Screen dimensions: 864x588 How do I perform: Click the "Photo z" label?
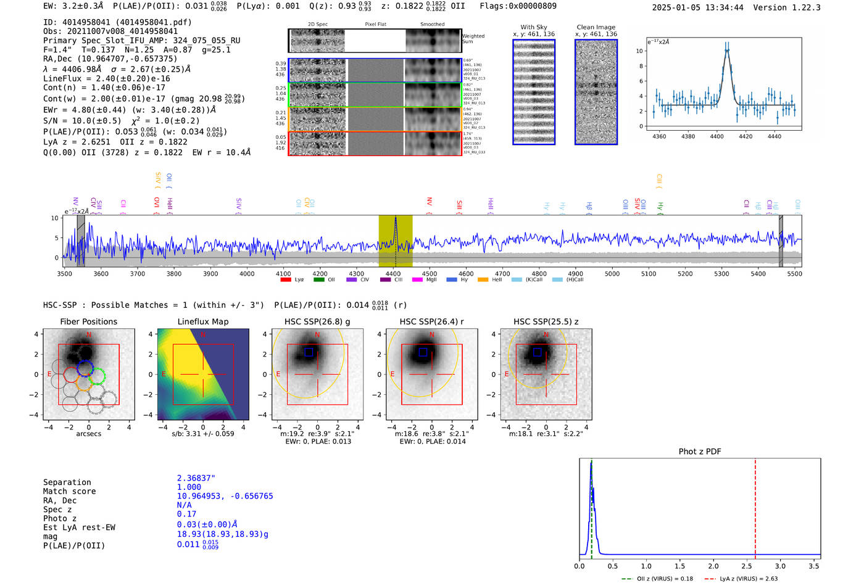pyautogui.click(x=60, y=518)
